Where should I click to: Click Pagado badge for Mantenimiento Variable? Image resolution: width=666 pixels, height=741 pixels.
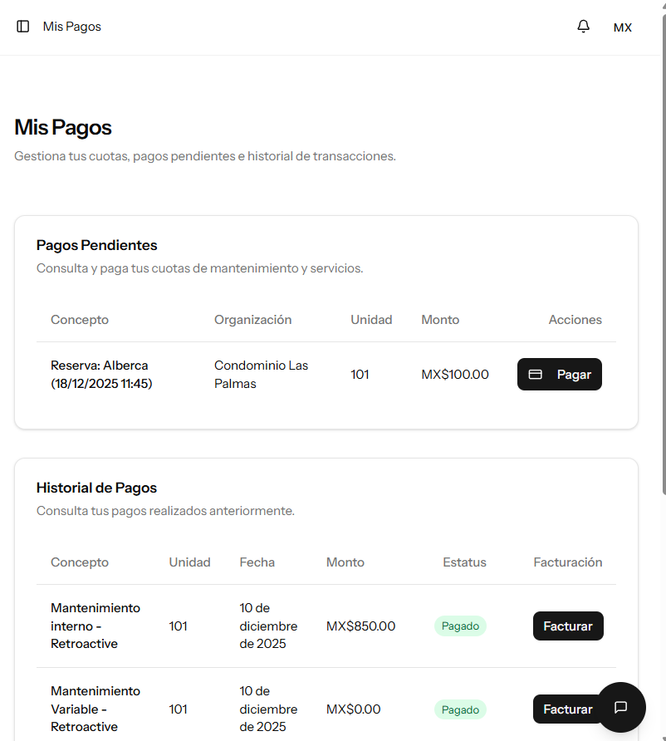point(460,709)
